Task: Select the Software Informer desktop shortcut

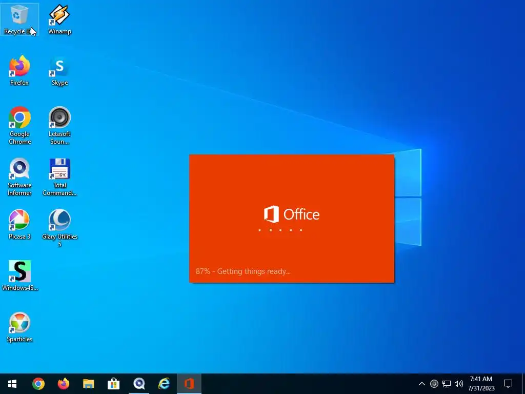Action: pos(19,177)
